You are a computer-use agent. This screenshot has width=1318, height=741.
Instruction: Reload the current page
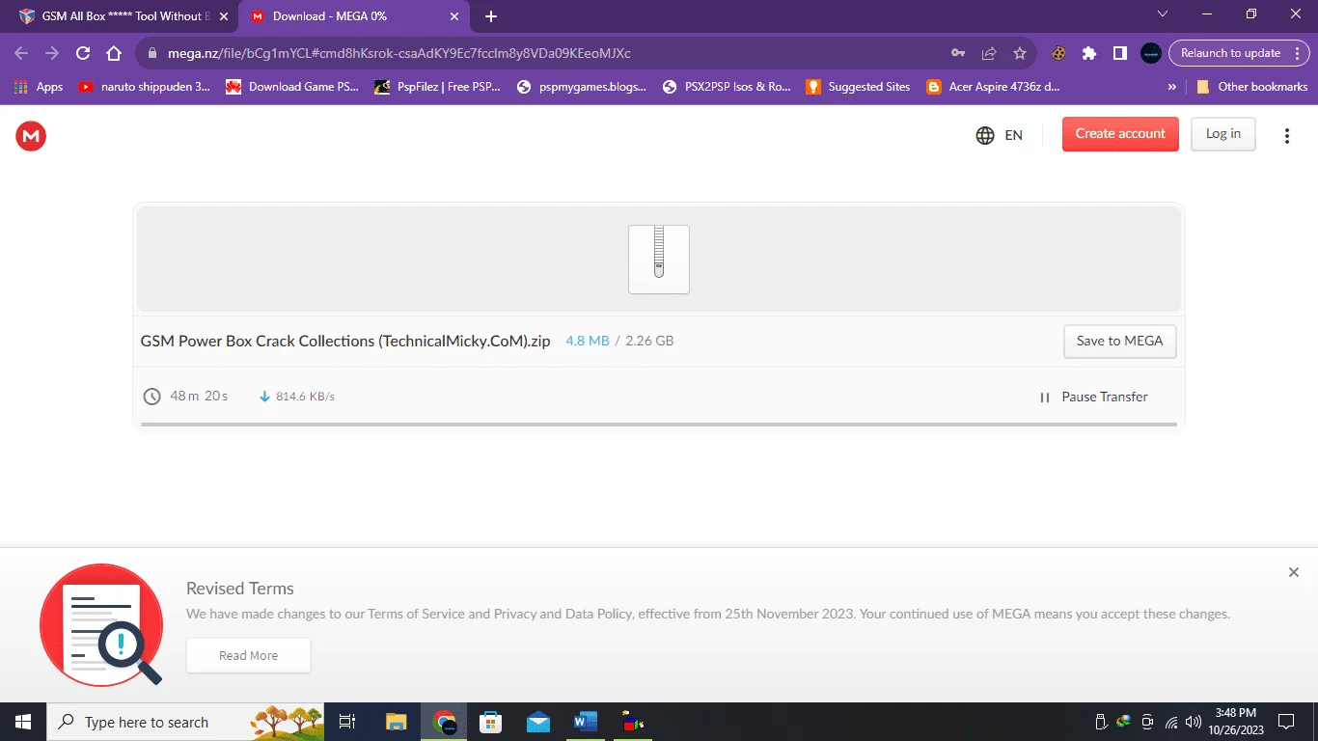(x=83, y=53)
